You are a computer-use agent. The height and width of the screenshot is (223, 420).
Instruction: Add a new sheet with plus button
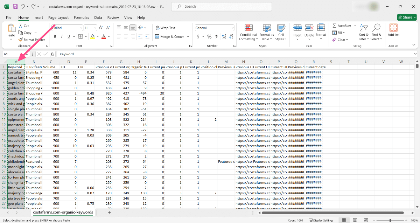tap(109, 212)
